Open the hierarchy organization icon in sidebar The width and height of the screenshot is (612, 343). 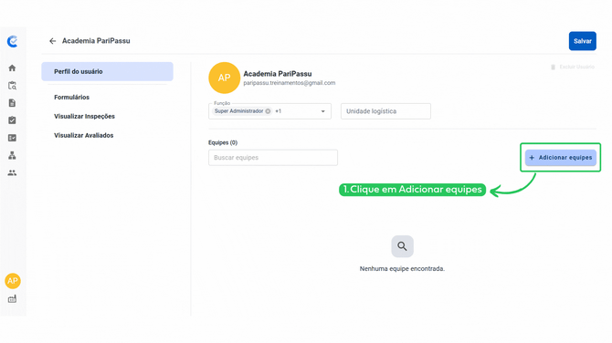(x=12, y=155)
